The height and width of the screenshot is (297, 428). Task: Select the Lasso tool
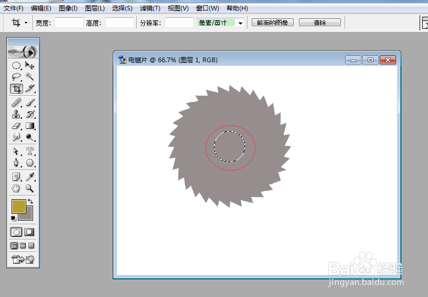16,77
